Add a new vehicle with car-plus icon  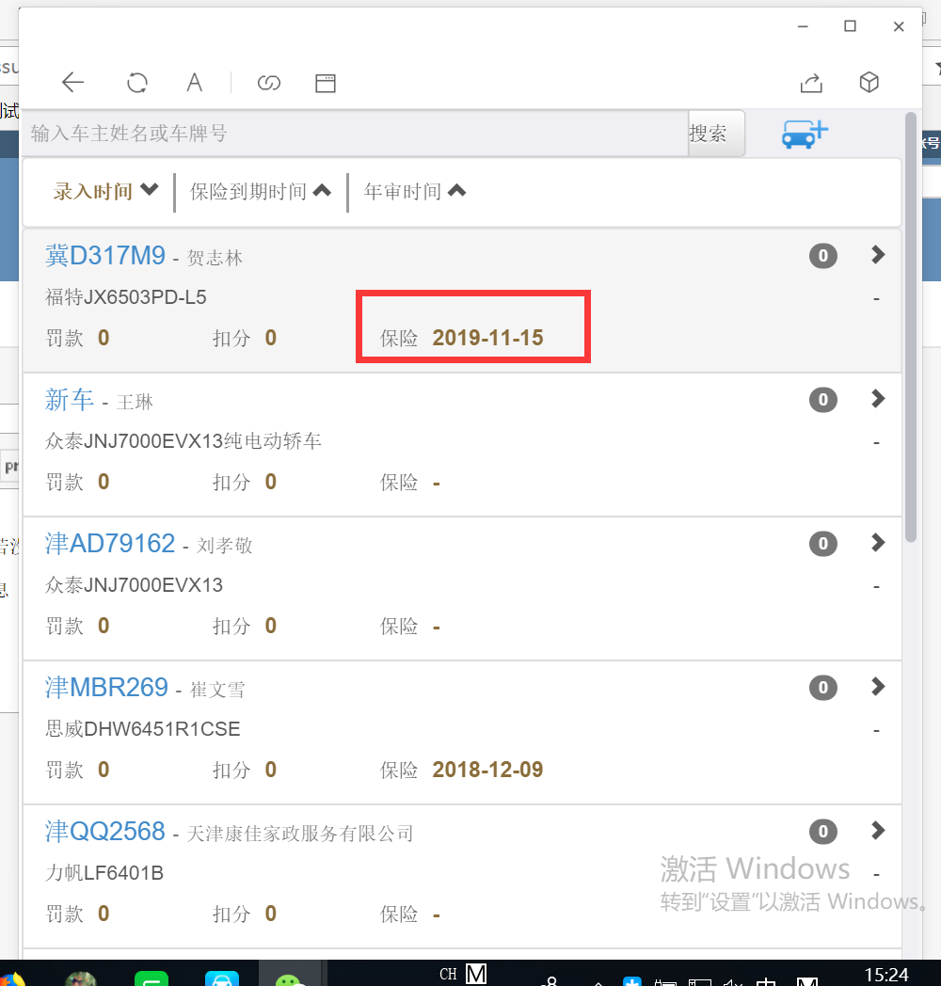point(805,134)
